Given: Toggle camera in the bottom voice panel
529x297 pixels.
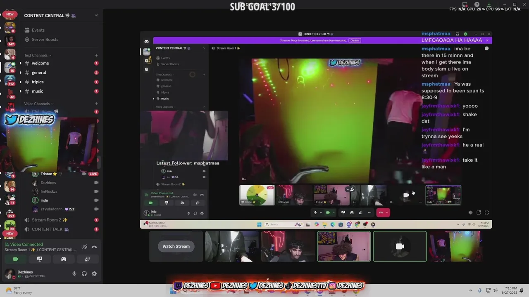Looking at the screenshot, I should point(16,259).
